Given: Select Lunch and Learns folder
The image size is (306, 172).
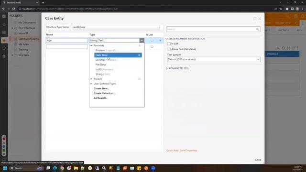Looking at the screenshot, I should (x=29, y=39).
